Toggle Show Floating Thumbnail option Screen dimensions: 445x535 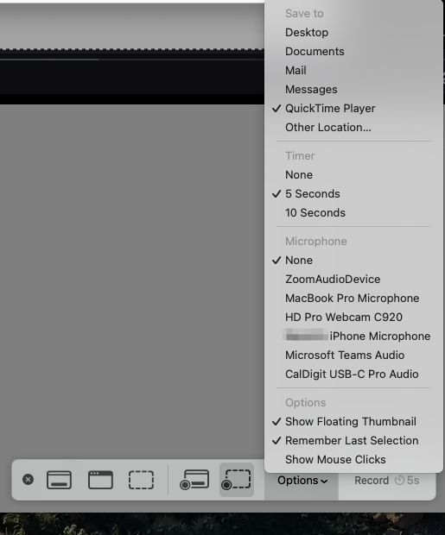[353, 422]
